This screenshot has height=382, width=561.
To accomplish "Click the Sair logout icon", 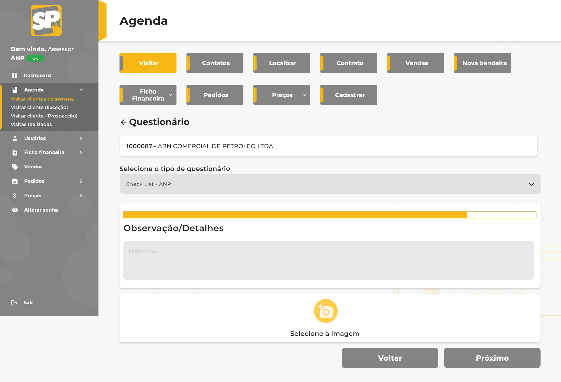I will pos(14,303).
